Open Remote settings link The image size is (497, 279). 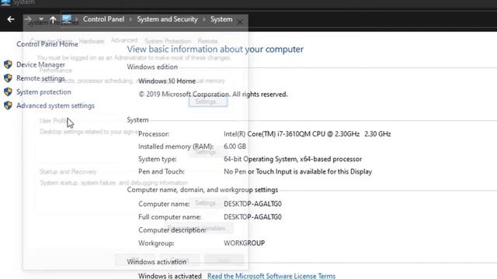[x=40, y=78]
